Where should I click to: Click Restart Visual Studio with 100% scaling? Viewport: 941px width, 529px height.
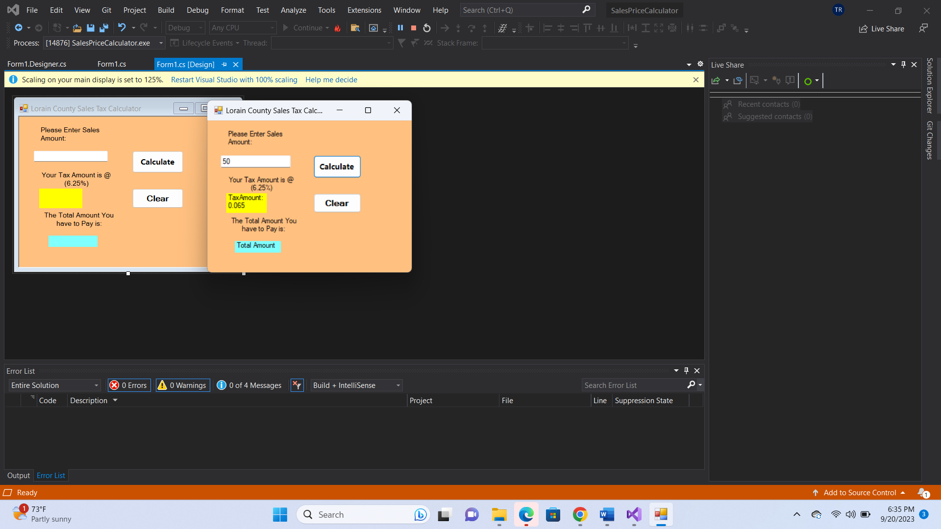234,80
